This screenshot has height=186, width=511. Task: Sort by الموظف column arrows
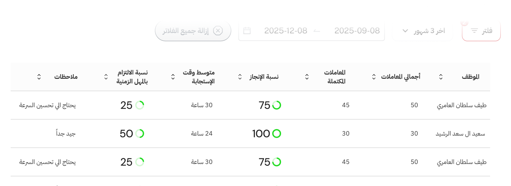[441, 77]
